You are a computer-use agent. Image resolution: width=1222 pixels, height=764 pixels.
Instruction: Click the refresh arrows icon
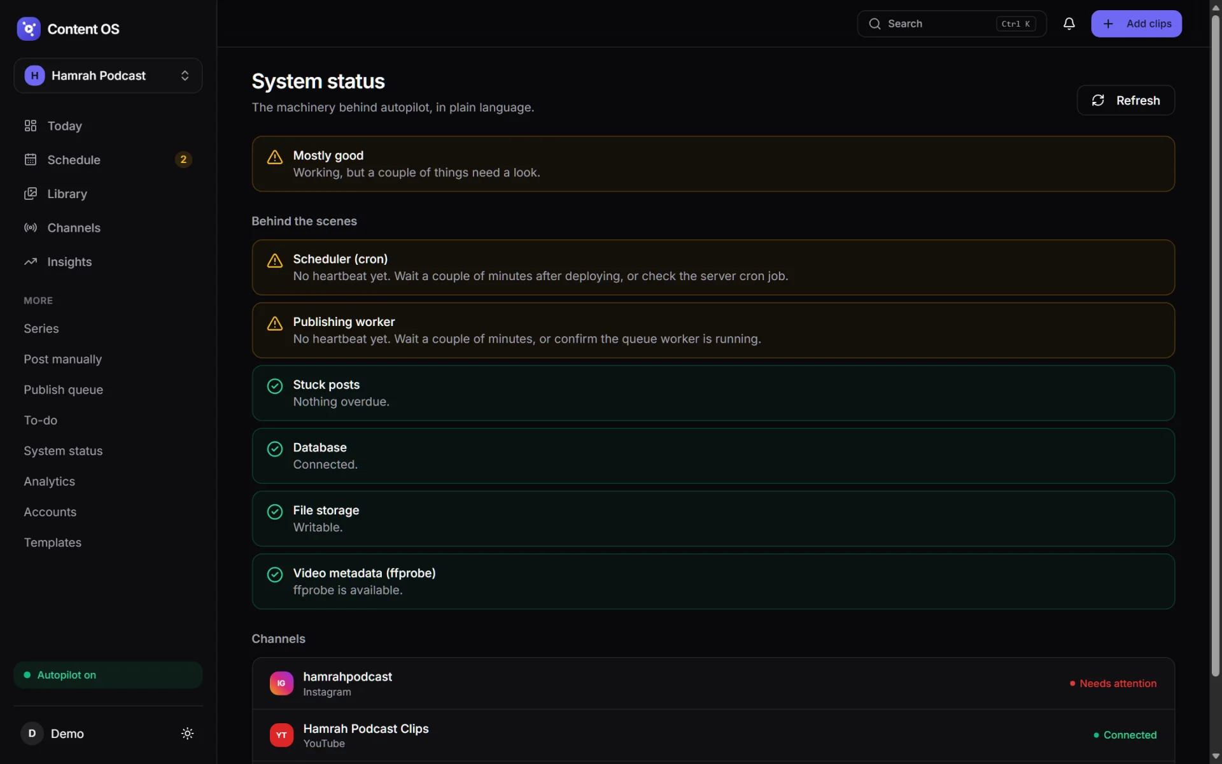point(1098,100)
